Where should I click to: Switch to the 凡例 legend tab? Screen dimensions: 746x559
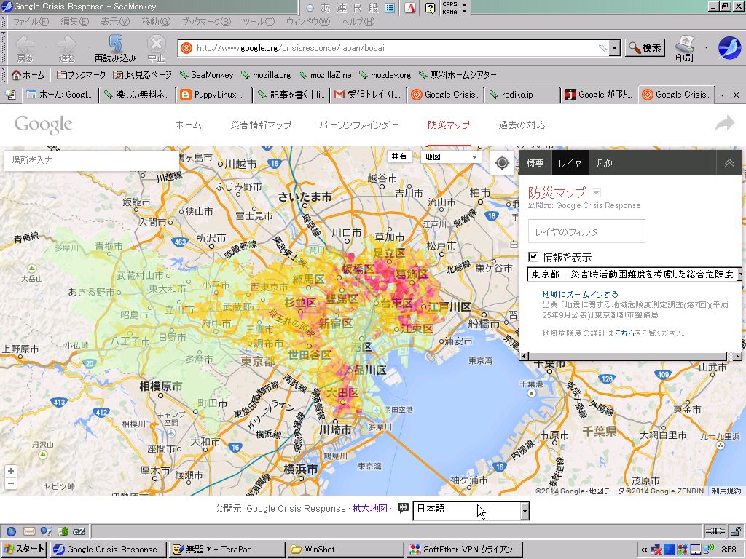click(x=605, y=164)
